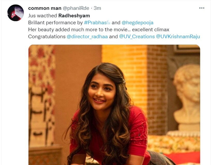
Task: Open the @hegdepooja mention
Action: pyautogui.click(x=137, y=23)
